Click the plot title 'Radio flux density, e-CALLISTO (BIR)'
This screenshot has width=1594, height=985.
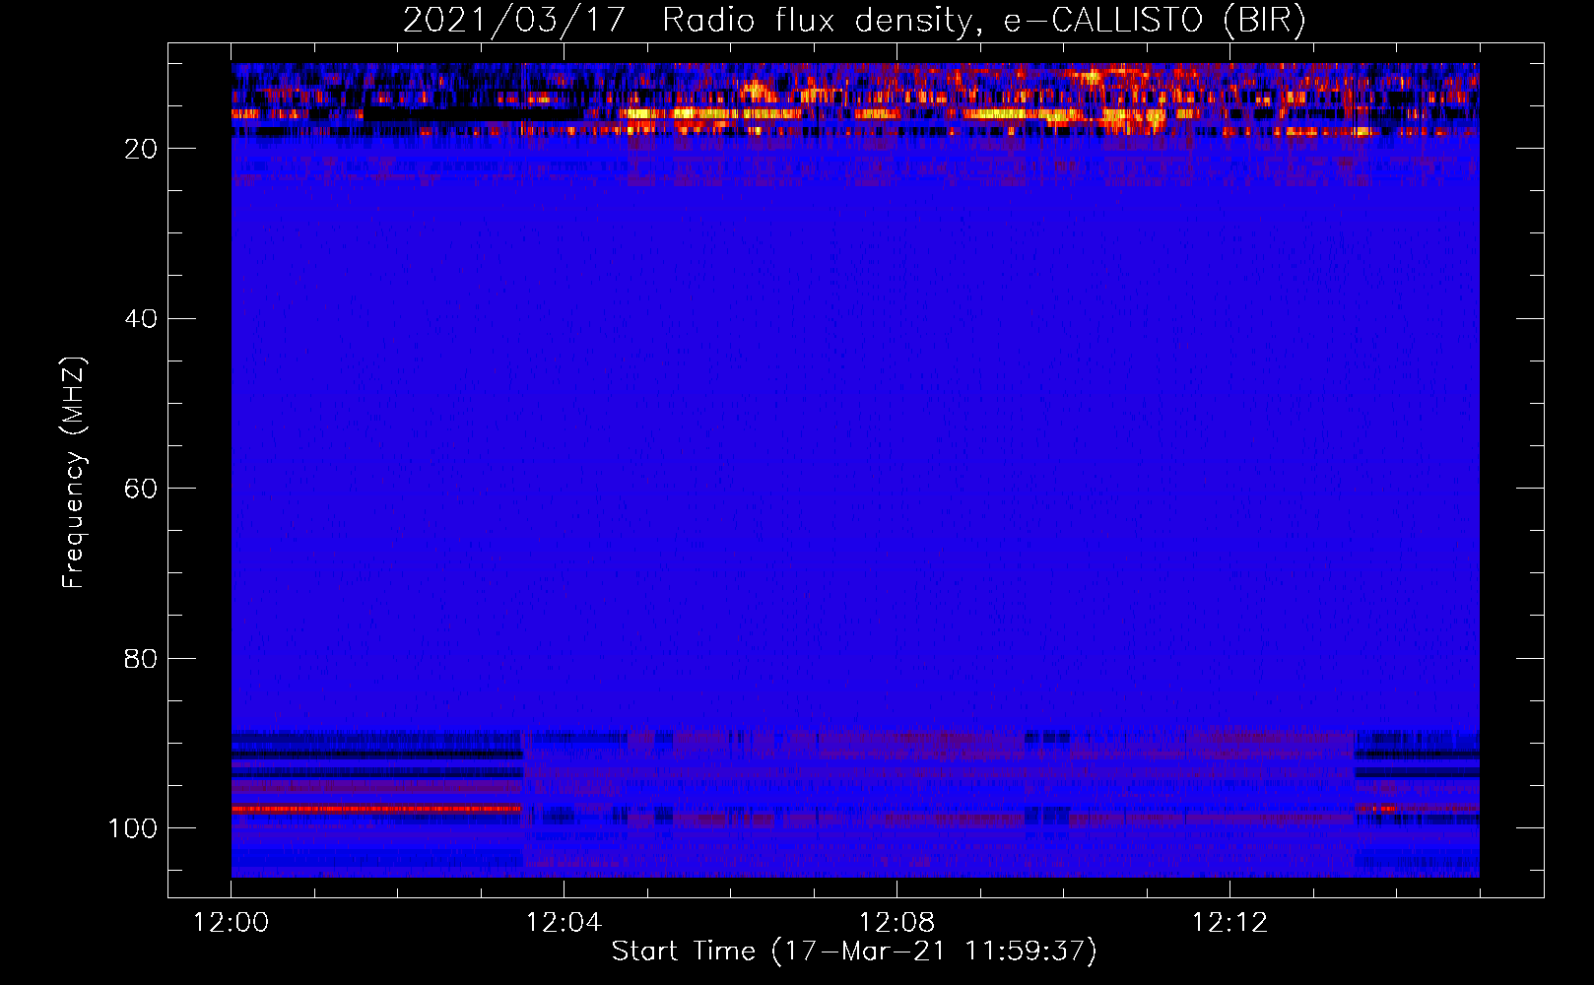983,20
